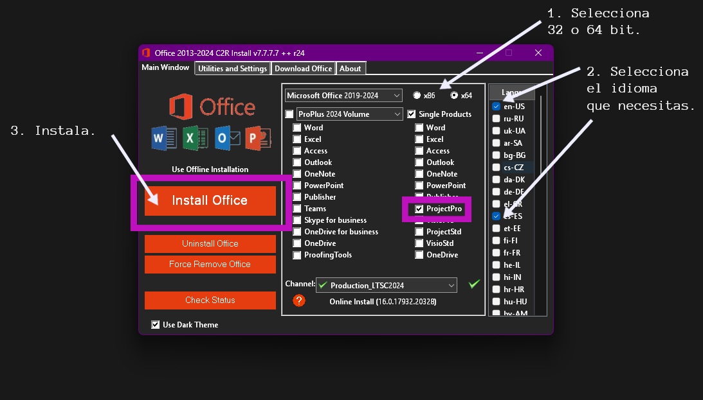Image resolution: width=703 pixels, height=400 pixels.
Task: Minimize the installer window
Action: (x=480, y=53)
